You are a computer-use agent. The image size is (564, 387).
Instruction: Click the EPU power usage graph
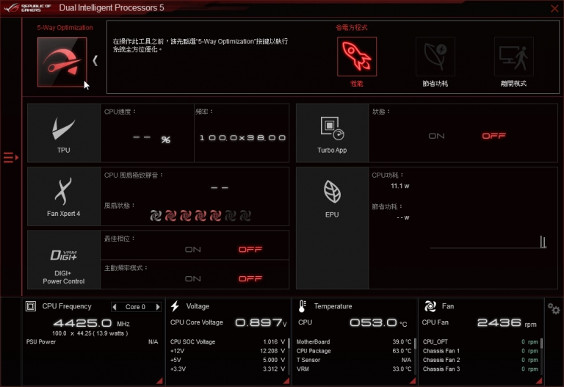pyautogui.click(x=488, y=242)
